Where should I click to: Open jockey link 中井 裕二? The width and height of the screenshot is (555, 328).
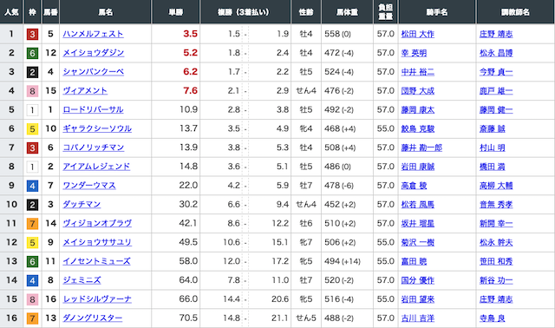click(x=418, y=72)
